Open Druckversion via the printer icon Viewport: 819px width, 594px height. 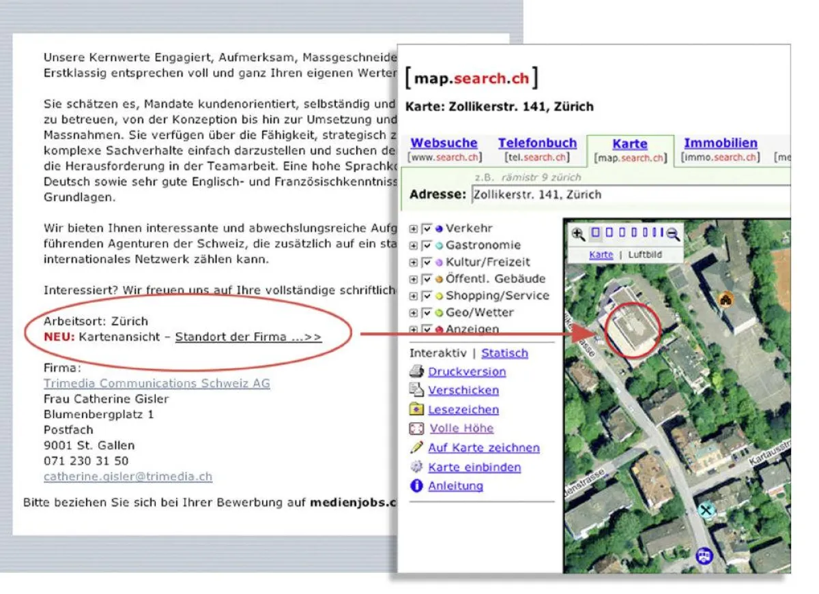coord(416,372)
